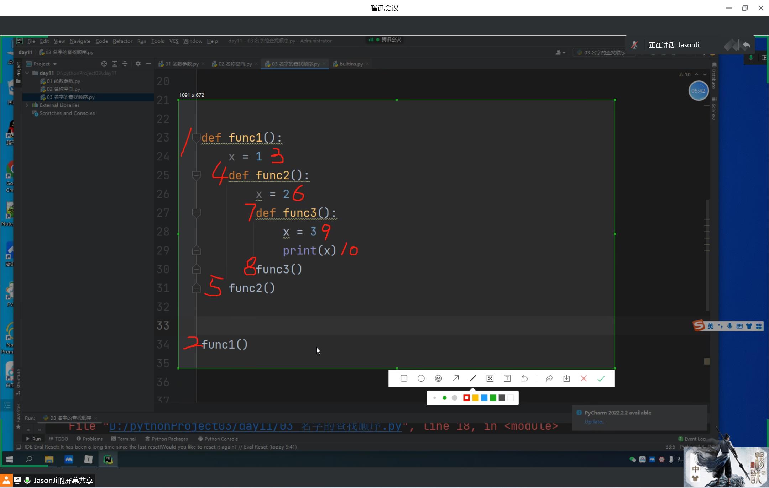Select the rectangle annotation tool
769x488 pixels.
pyautogui.click(x=404, y=378)
